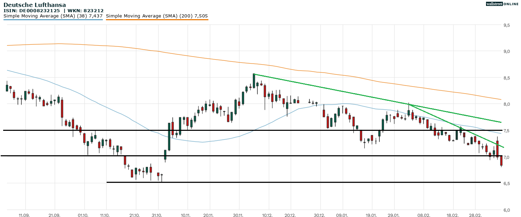
Task: Click the 30.11. date label
Action: pyautogui.click(x=238, y=215)
